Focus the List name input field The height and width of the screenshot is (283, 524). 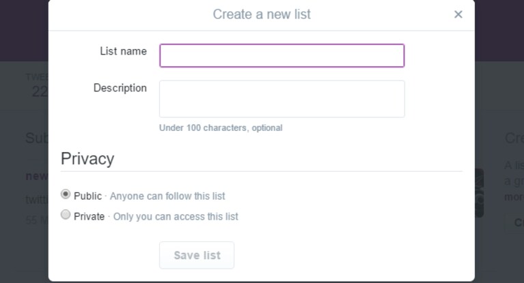pos(282,56)
